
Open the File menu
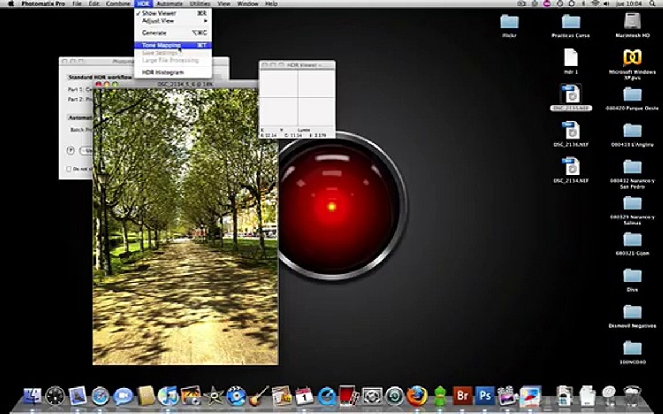point(77,4)
